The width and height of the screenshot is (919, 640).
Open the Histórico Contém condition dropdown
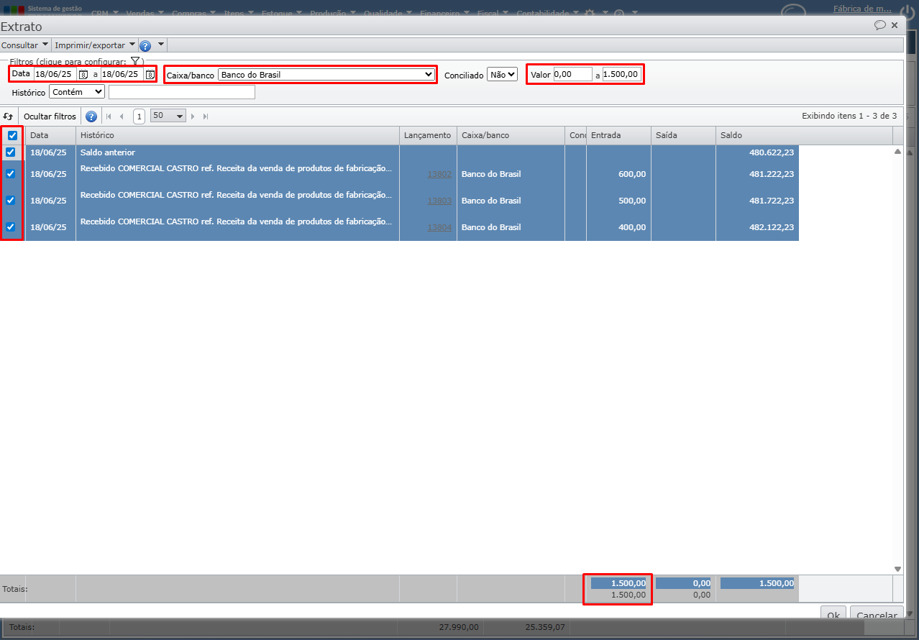click(77, 92)
